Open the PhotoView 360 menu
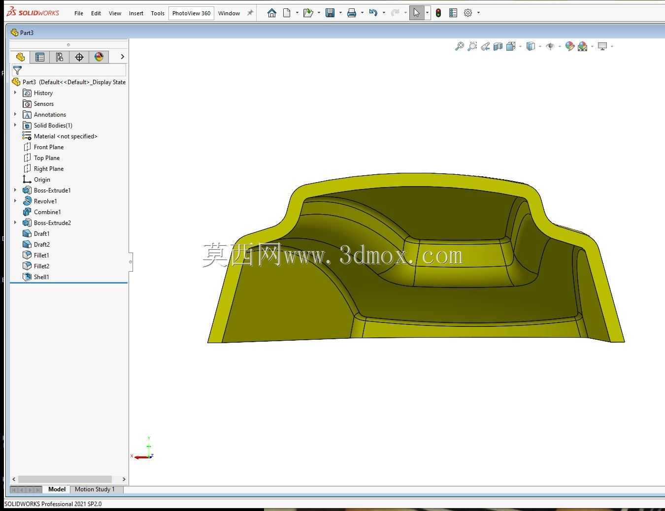This screenshot has width=665, height=511. coord(191,13)
